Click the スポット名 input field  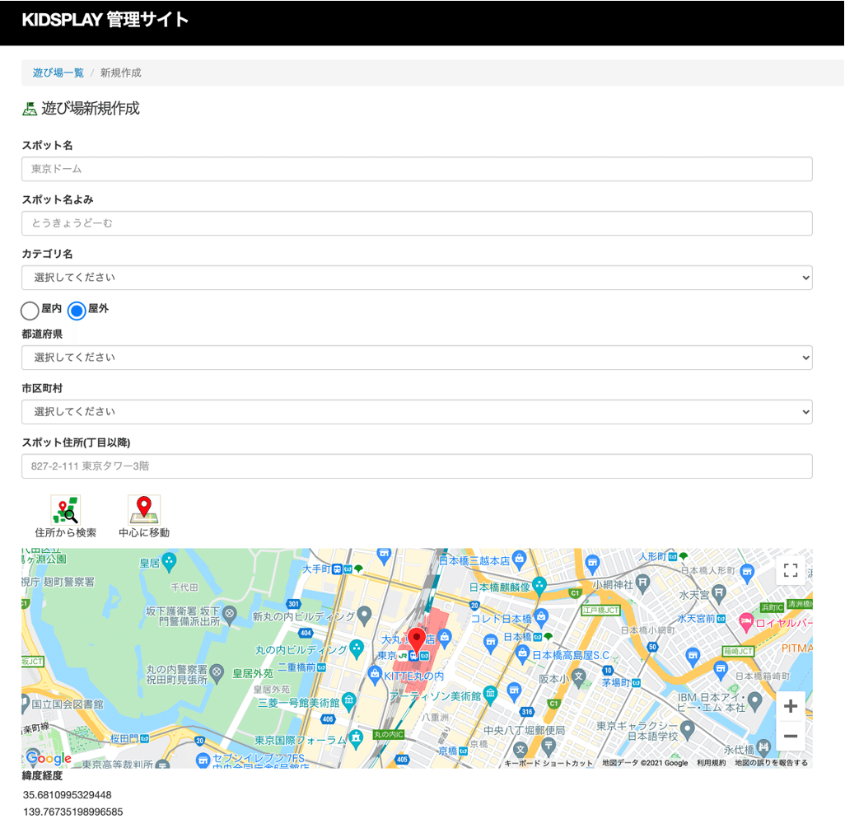tap(417, 169)
